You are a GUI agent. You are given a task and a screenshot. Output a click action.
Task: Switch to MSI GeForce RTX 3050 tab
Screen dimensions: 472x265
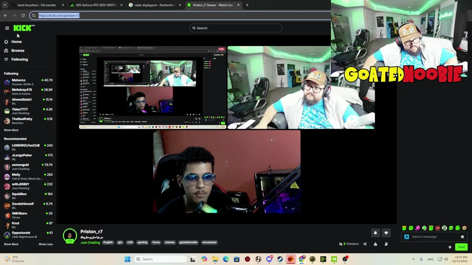point(96,5)
